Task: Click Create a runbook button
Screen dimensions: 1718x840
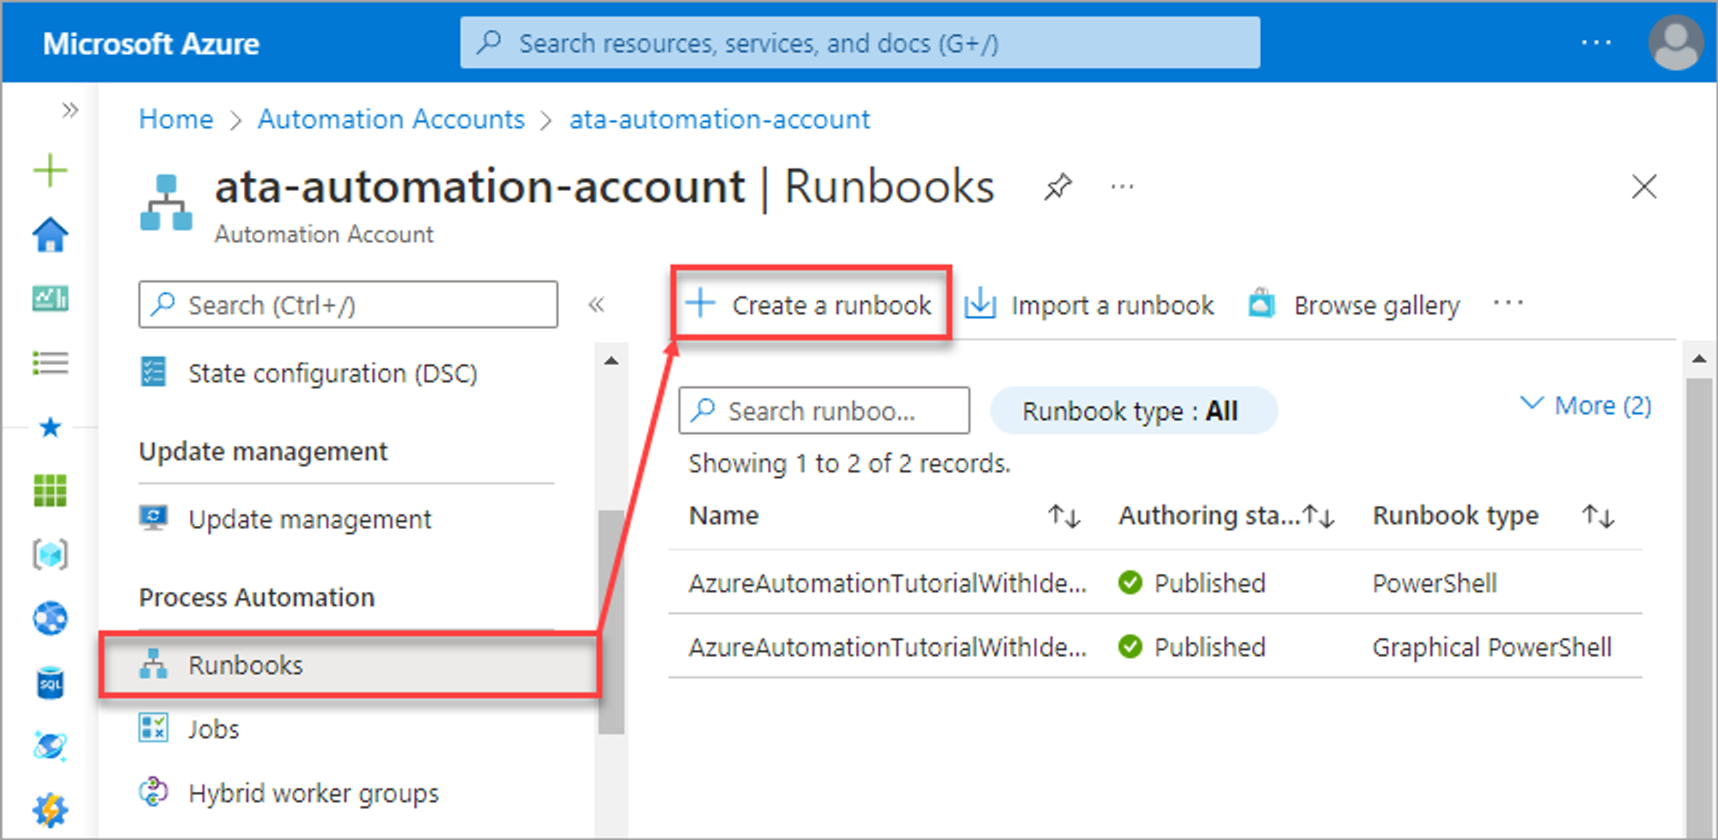Action: pos(810,304)
